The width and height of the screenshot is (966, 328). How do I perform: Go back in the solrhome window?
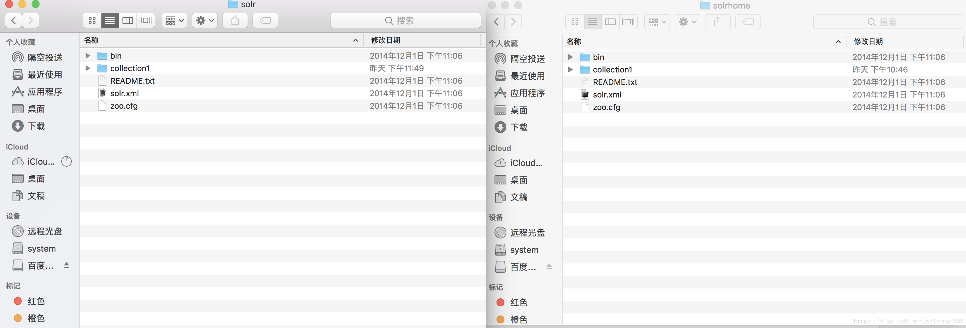(496, 22)
